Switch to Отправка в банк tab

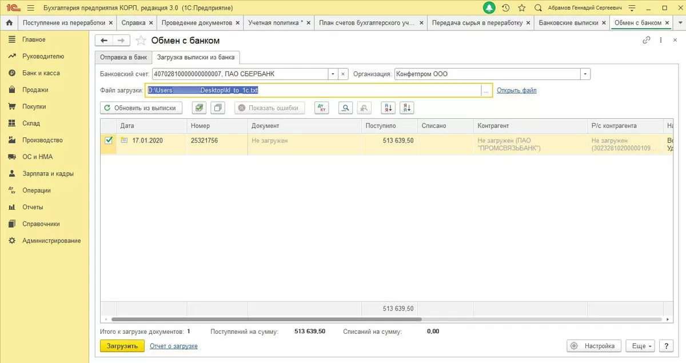[x=123, y=57]
